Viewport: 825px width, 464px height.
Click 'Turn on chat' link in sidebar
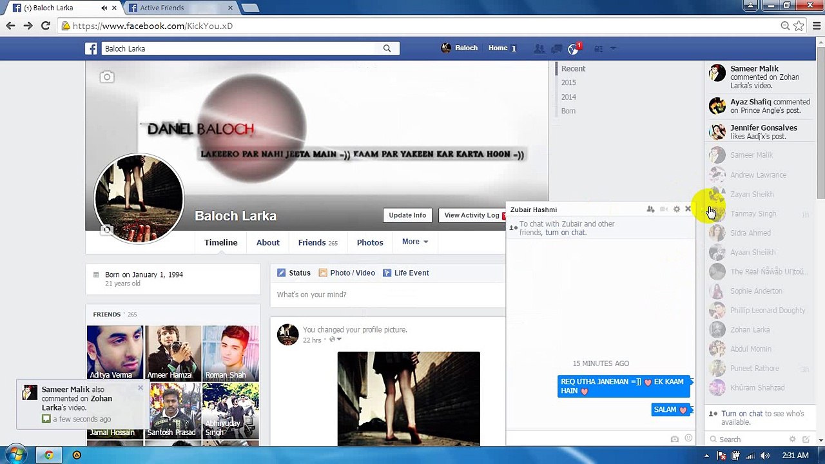pos(742,414)
